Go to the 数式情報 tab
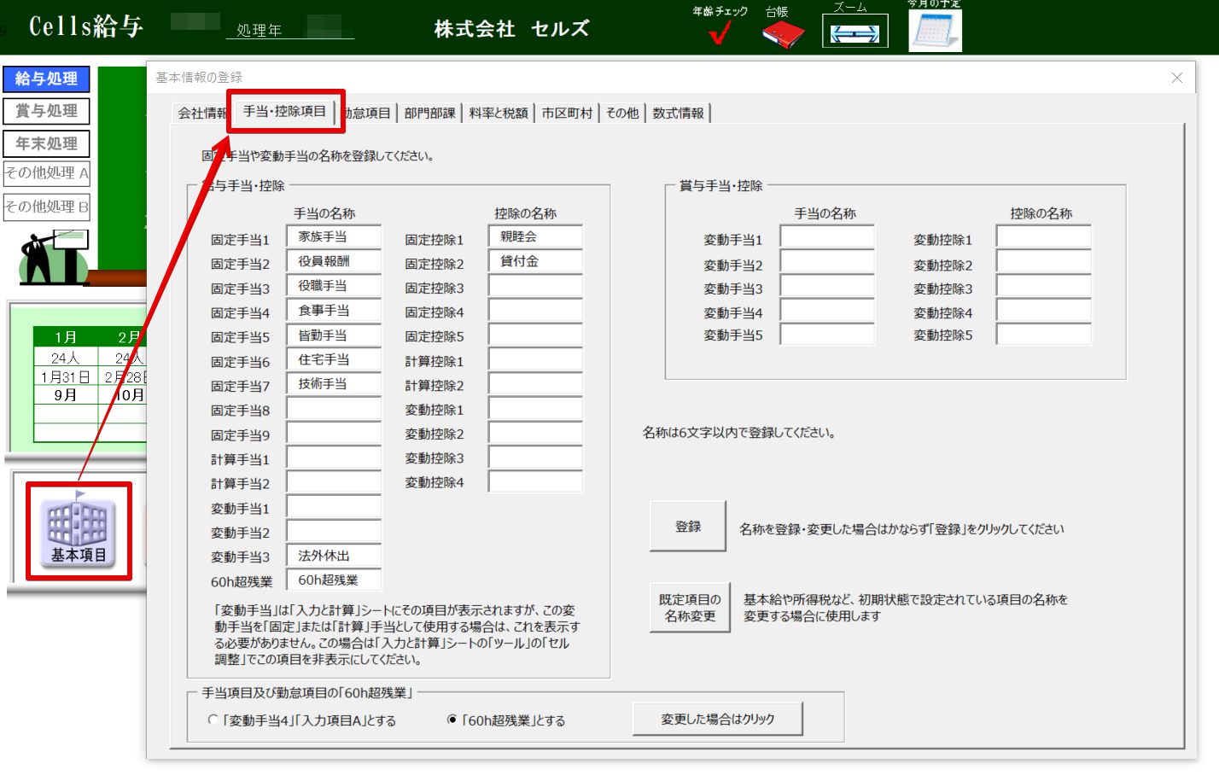 point(678,114)
